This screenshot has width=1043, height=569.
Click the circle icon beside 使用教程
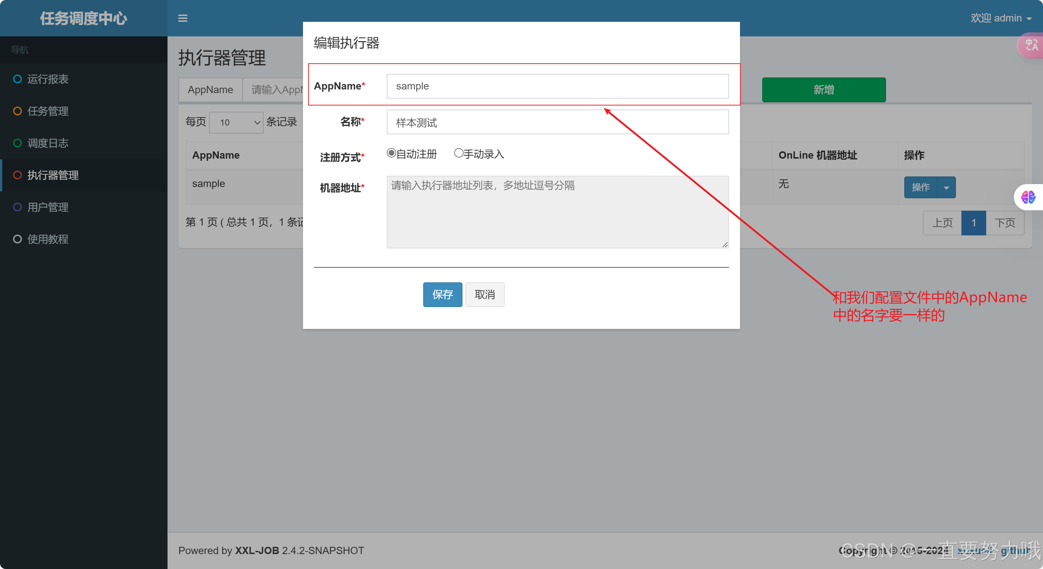point(17,239)
